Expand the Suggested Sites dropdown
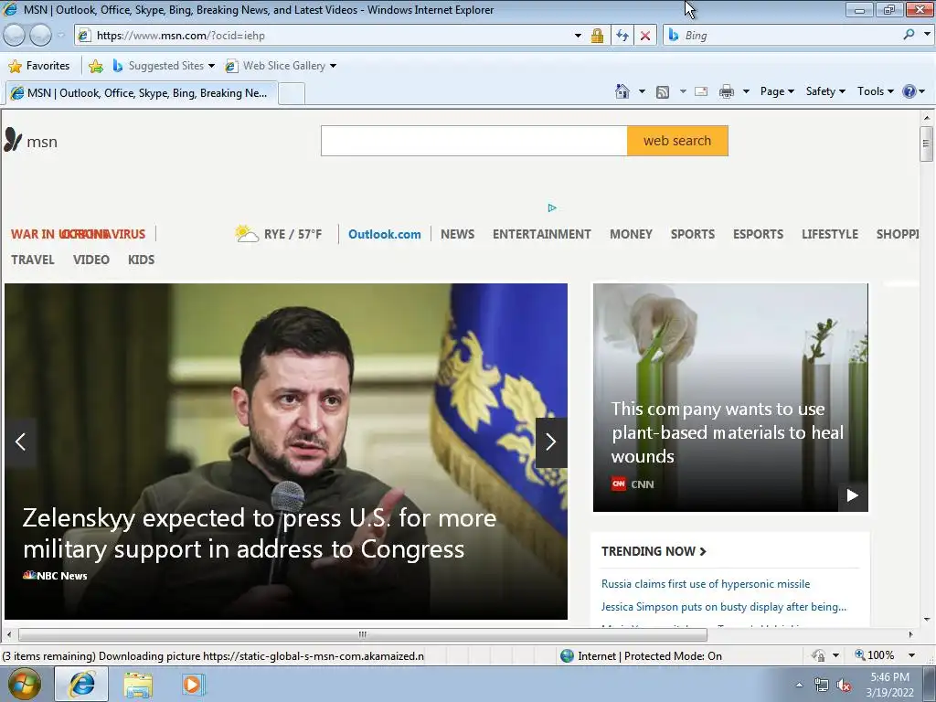936x702 pixels. coord(211,66)
